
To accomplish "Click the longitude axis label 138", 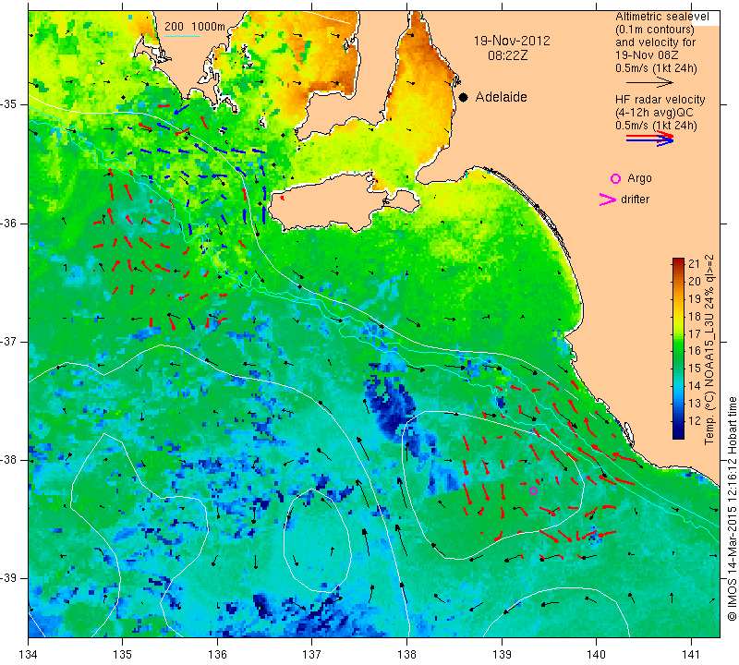I will click(x=406, y=655).
